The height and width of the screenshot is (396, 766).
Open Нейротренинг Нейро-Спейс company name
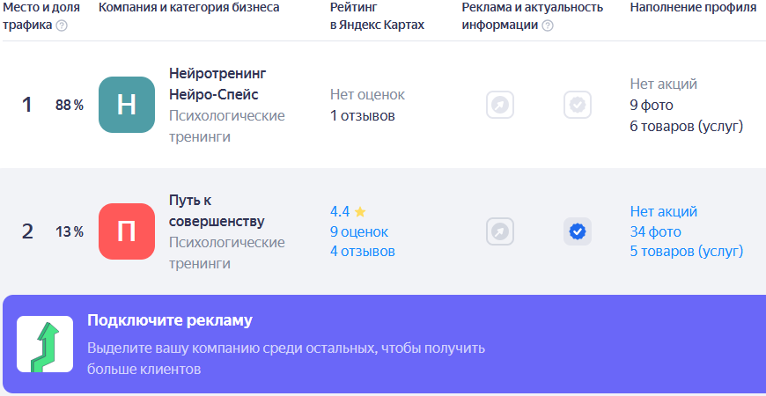217,84
